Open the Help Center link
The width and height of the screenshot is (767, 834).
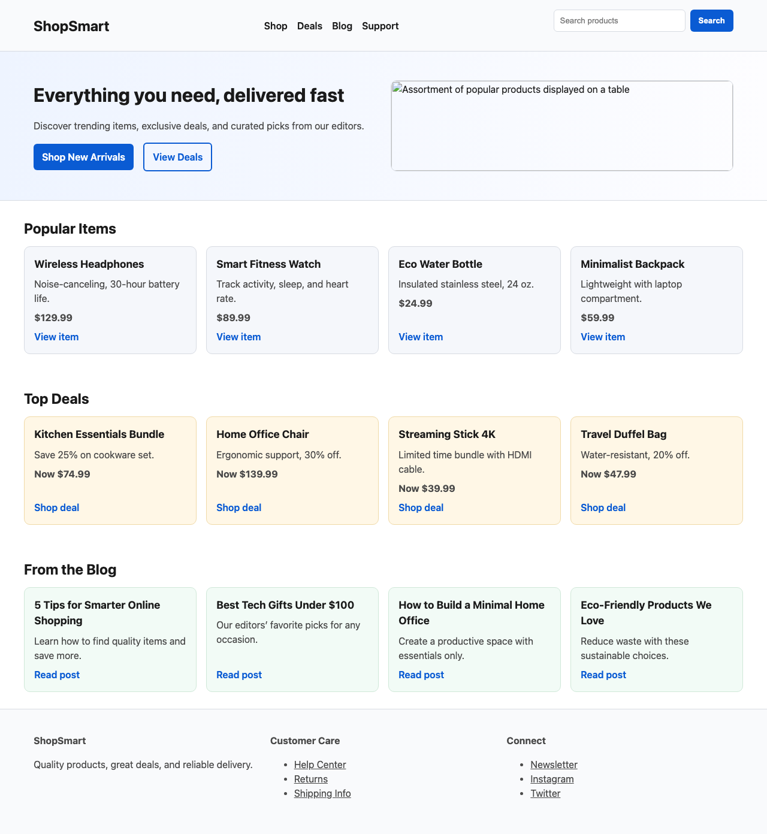(x=319, y=764)
